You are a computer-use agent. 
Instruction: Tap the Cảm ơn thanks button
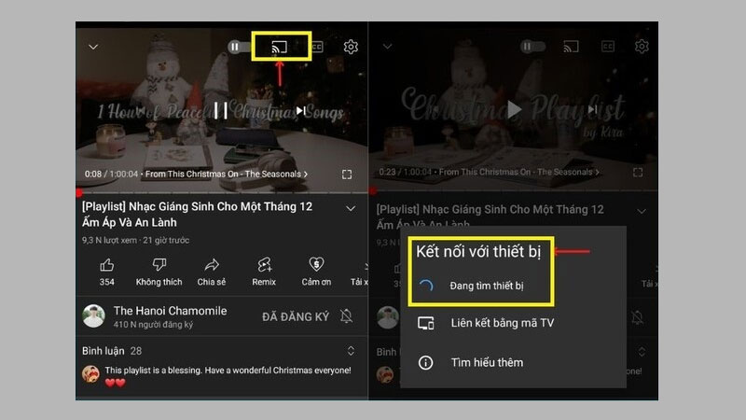coord(316,273)
